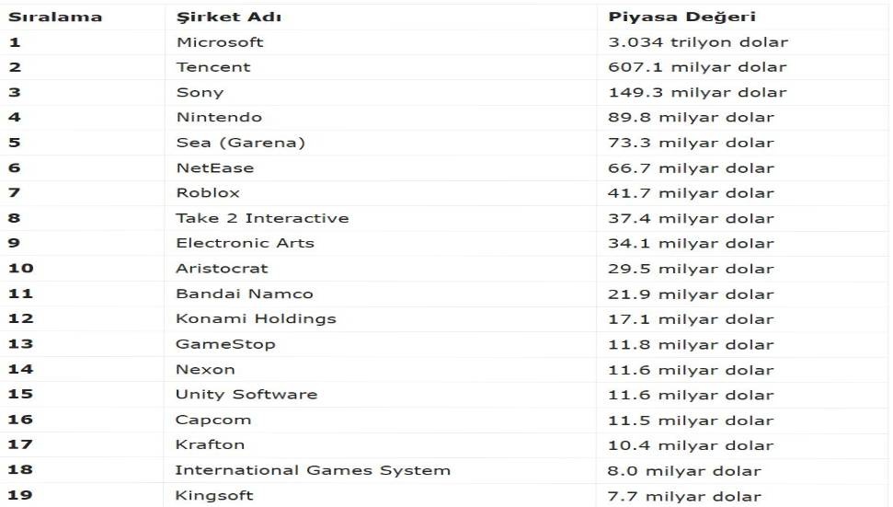Select the Electronic Arts row name
The image size is (893, 507).
245,243
